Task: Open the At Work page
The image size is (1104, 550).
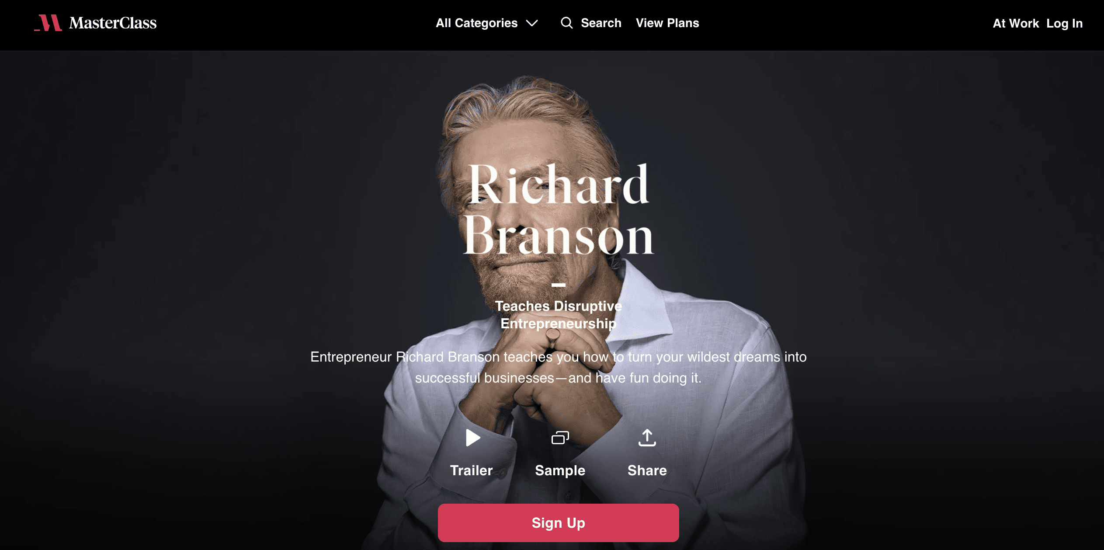Action: pyautogui.click(x=1016, y=23)
